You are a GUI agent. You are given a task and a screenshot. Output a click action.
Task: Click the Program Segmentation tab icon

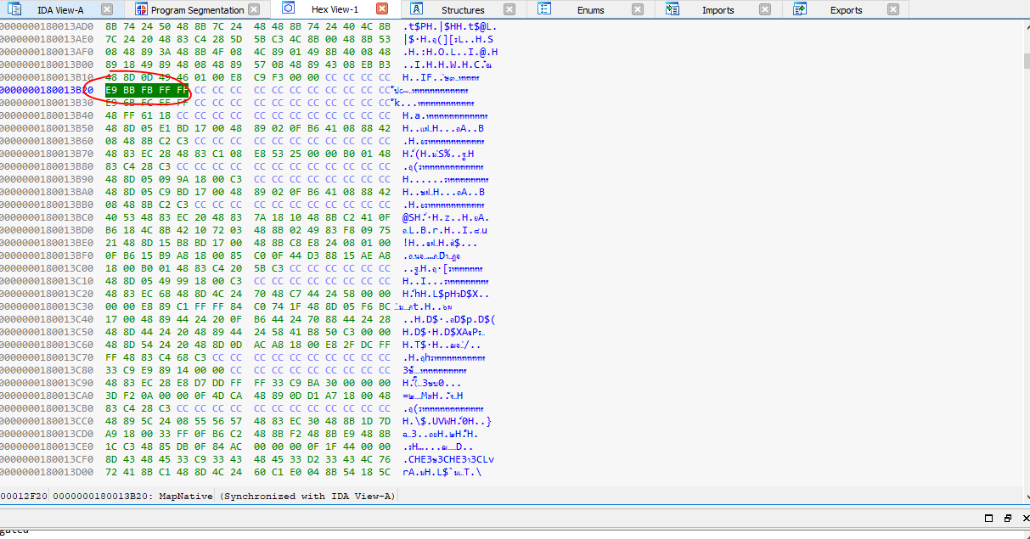click(x=139, y=9)
